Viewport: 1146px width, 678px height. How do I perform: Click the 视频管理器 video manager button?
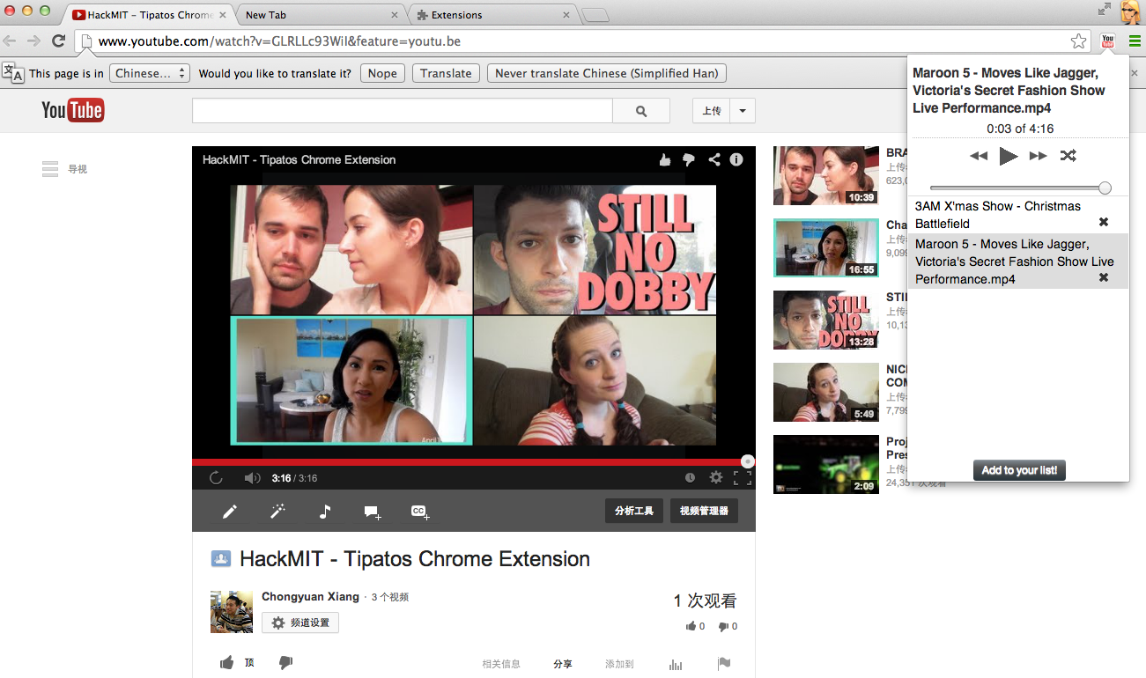[x=704, y=511]
